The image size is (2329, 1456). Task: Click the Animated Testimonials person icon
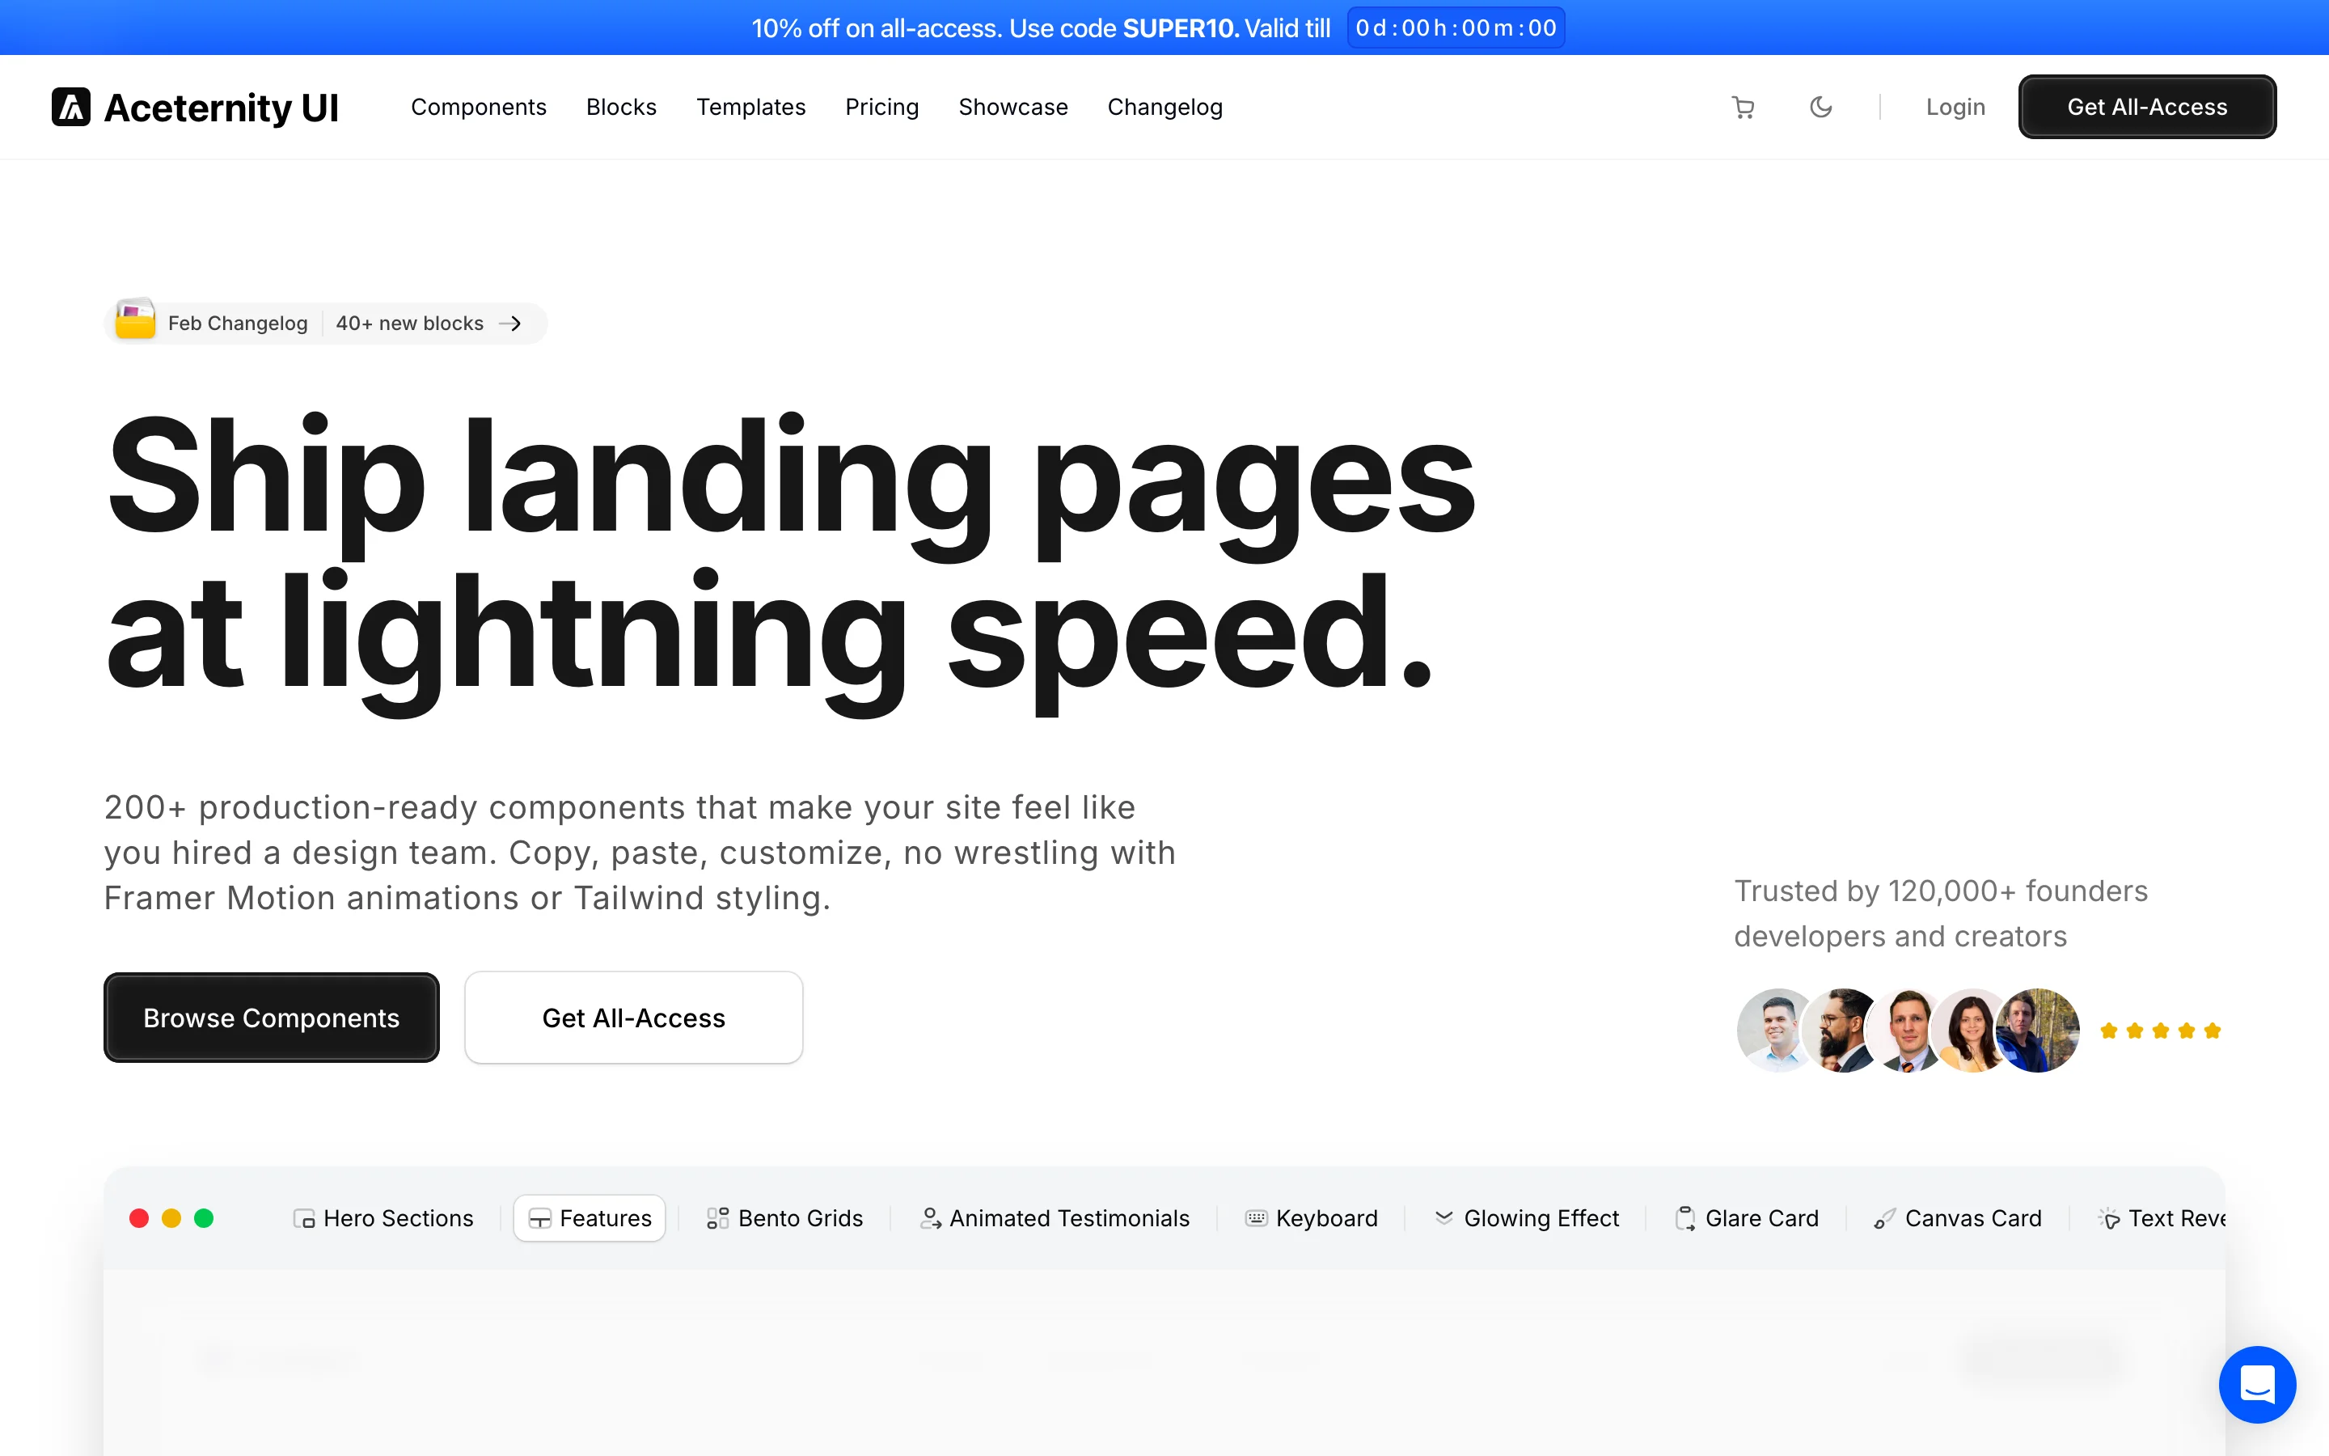(928, 1218)
